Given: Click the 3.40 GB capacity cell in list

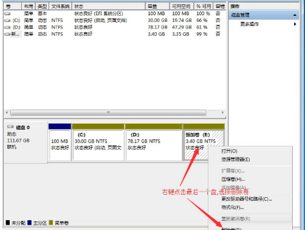Looking at the screenshot, I should 156,34.
